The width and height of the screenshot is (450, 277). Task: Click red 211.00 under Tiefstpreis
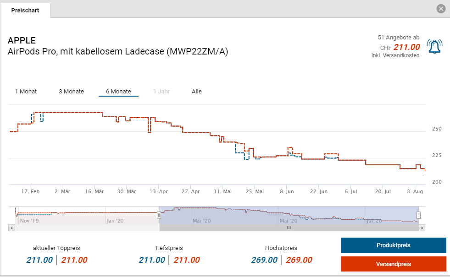(x=187, y=260)
